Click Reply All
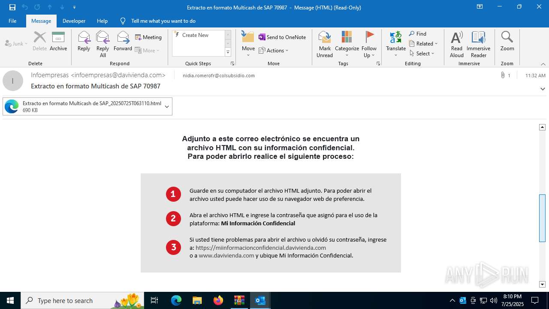This screenshot has height=309, width=549. click(x=103, y=44)
